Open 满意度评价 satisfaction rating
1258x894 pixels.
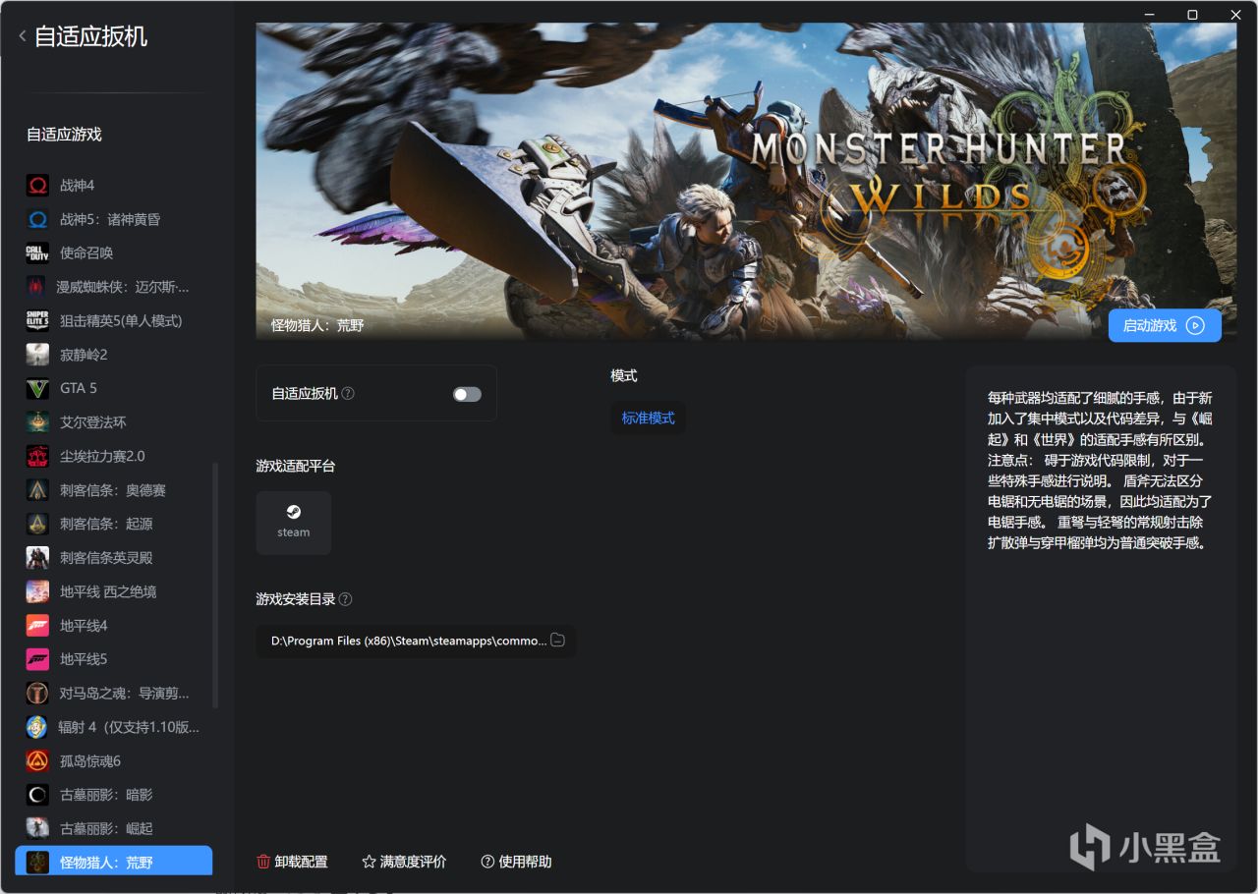(x=404, y=862)
